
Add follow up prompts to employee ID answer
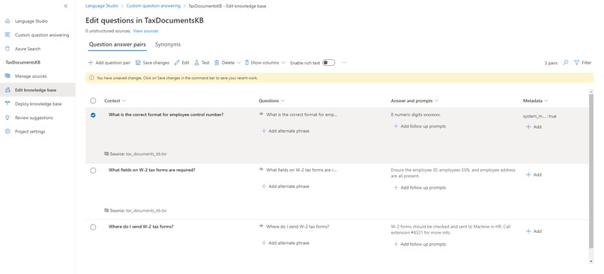pos(420,188)
